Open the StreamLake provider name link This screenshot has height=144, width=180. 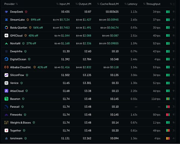pyautogui.click(x=17, y=20)
